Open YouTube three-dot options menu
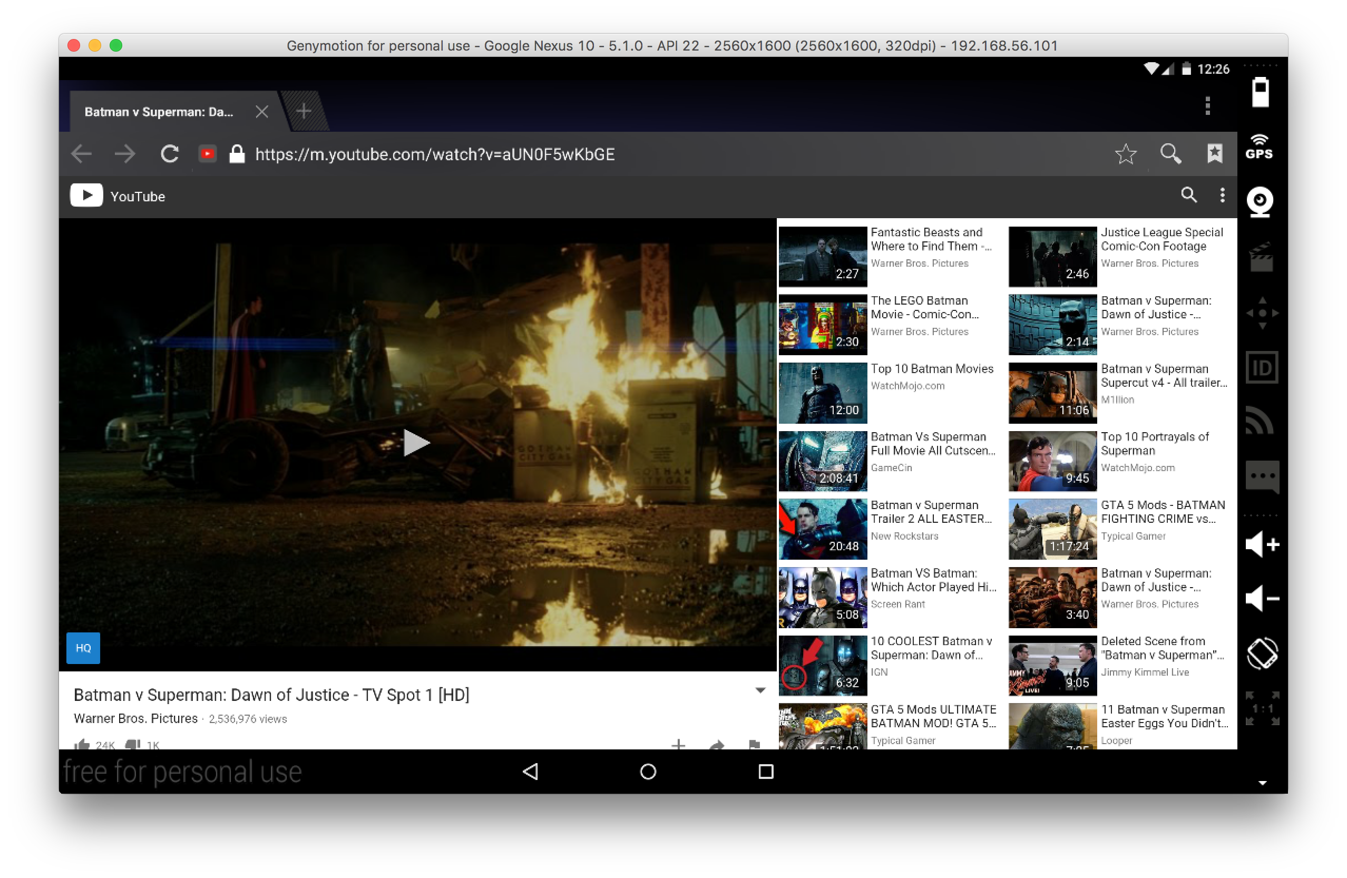 [x=1223, y=196]
